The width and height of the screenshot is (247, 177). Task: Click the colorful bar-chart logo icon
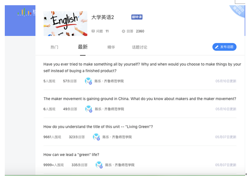(x=24, y=12)
